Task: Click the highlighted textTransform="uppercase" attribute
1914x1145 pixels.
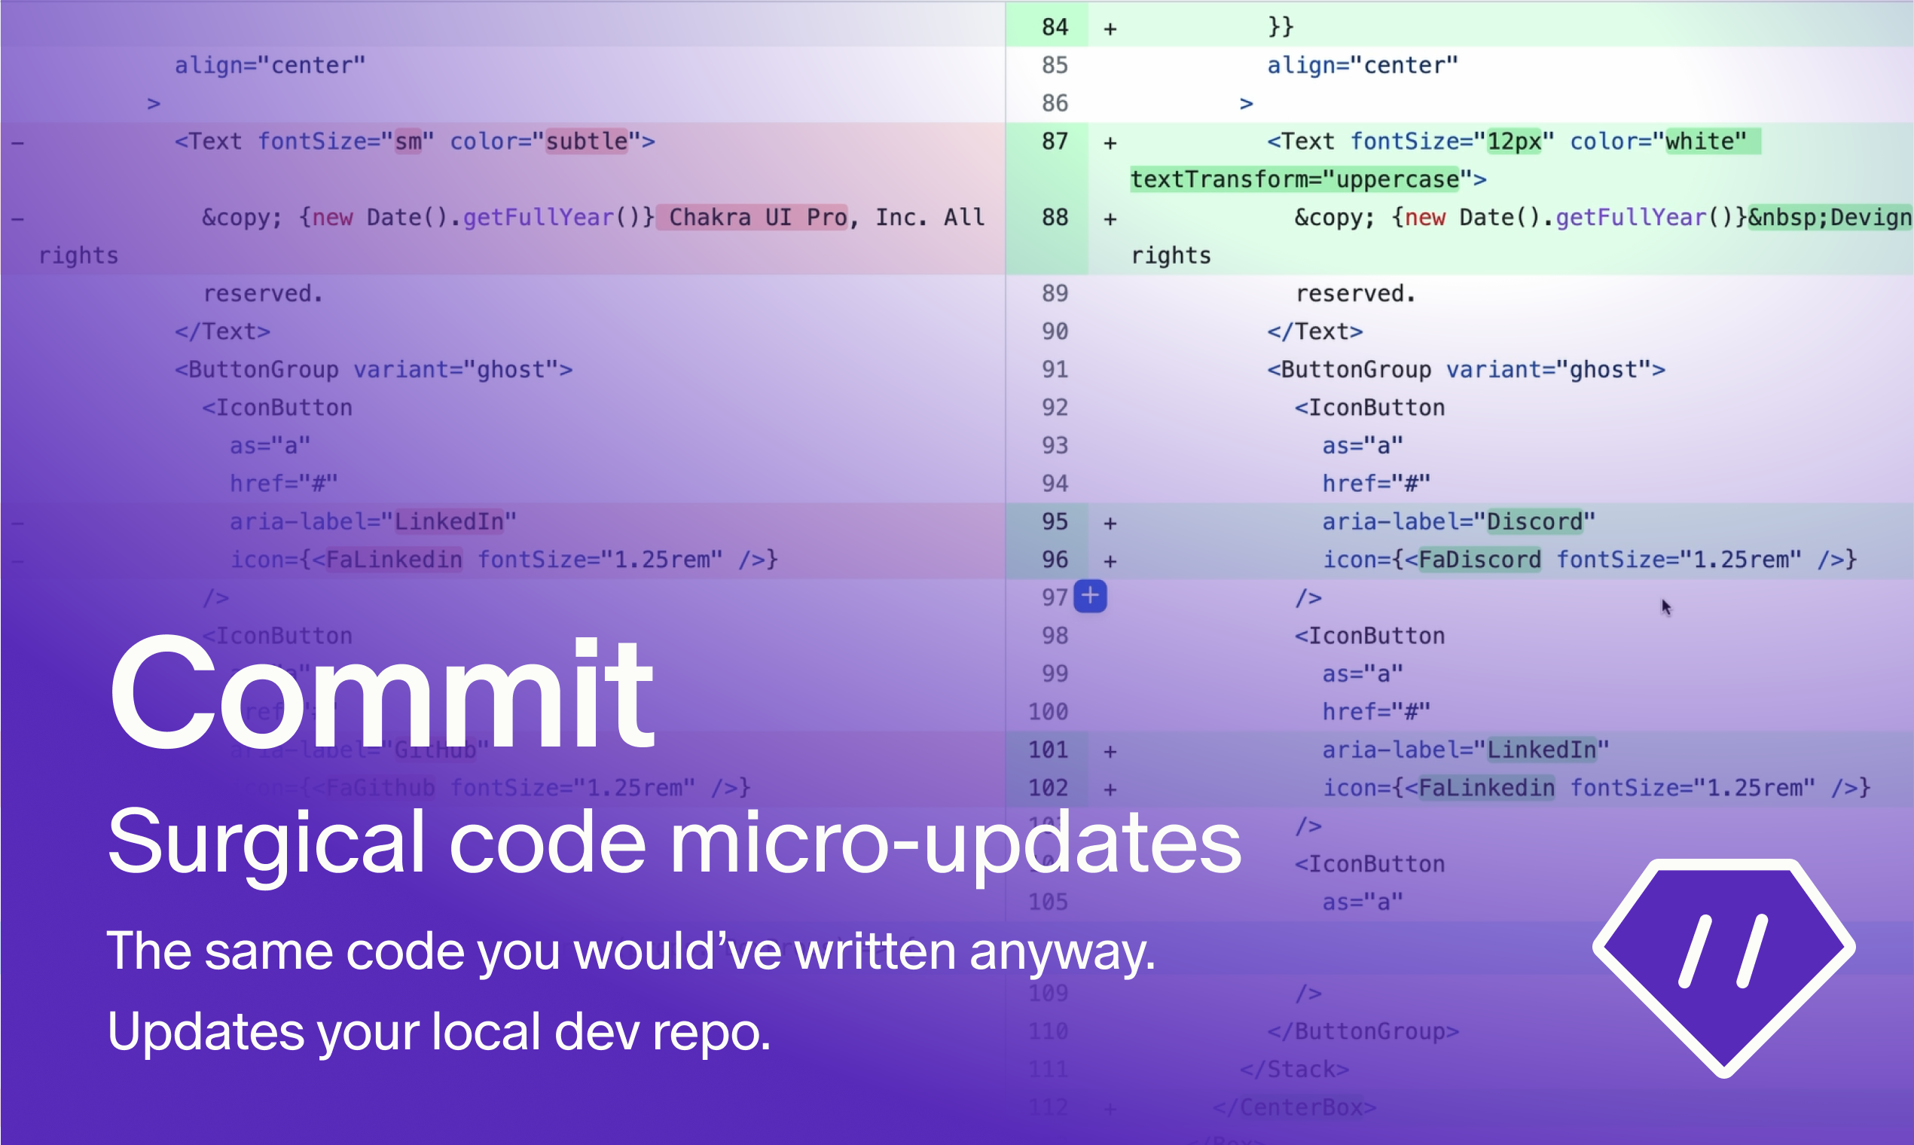Action: pyautogui.click(x=1295, y=180)
